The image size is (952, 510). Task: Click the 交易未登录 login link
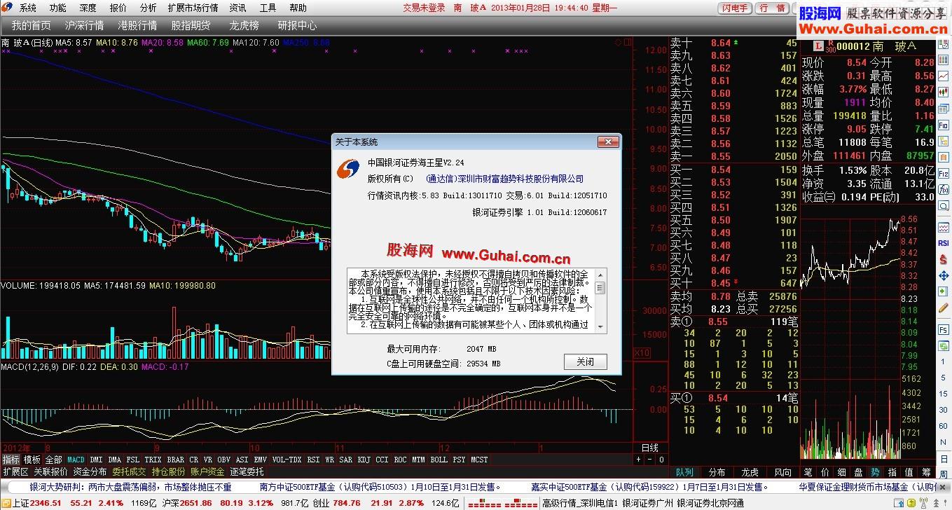424,8
